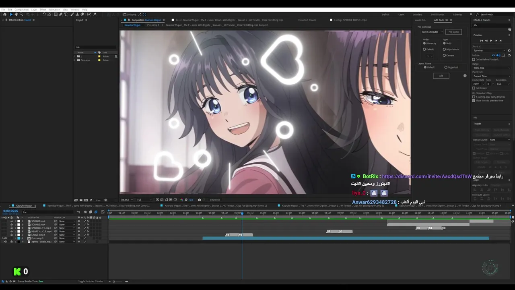The image size is (515, 290).
Task: Step forward one frame in the Preview panel
Action: point(496,41)
